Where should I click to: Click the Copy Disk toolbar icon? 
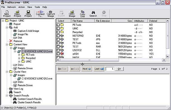point(83,14)
